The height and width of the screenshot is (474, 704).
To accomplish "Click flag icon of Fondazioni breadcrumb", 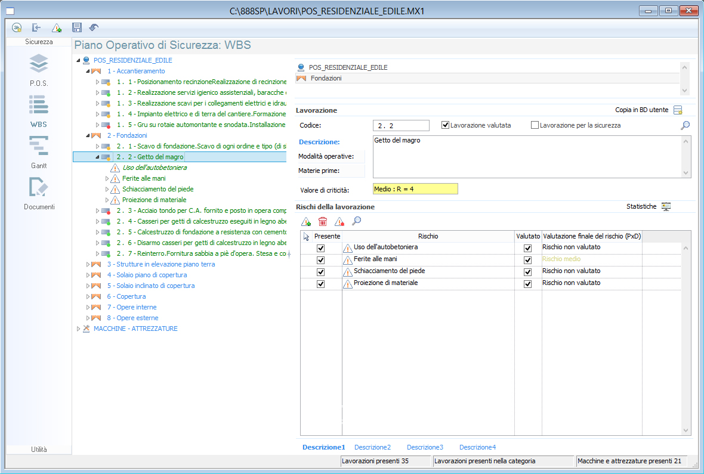I will click(301, 78).
